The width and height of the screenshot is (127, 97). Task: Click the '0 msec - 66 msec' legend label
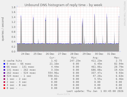[19, 64]
